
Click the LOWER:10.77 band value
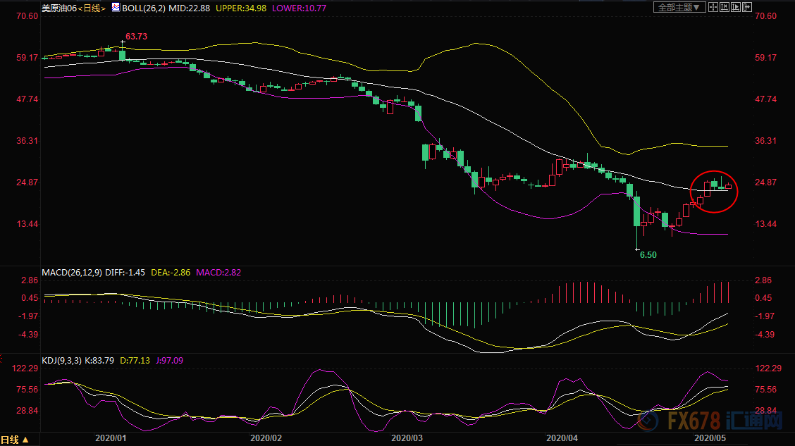(x=299, y=8)
